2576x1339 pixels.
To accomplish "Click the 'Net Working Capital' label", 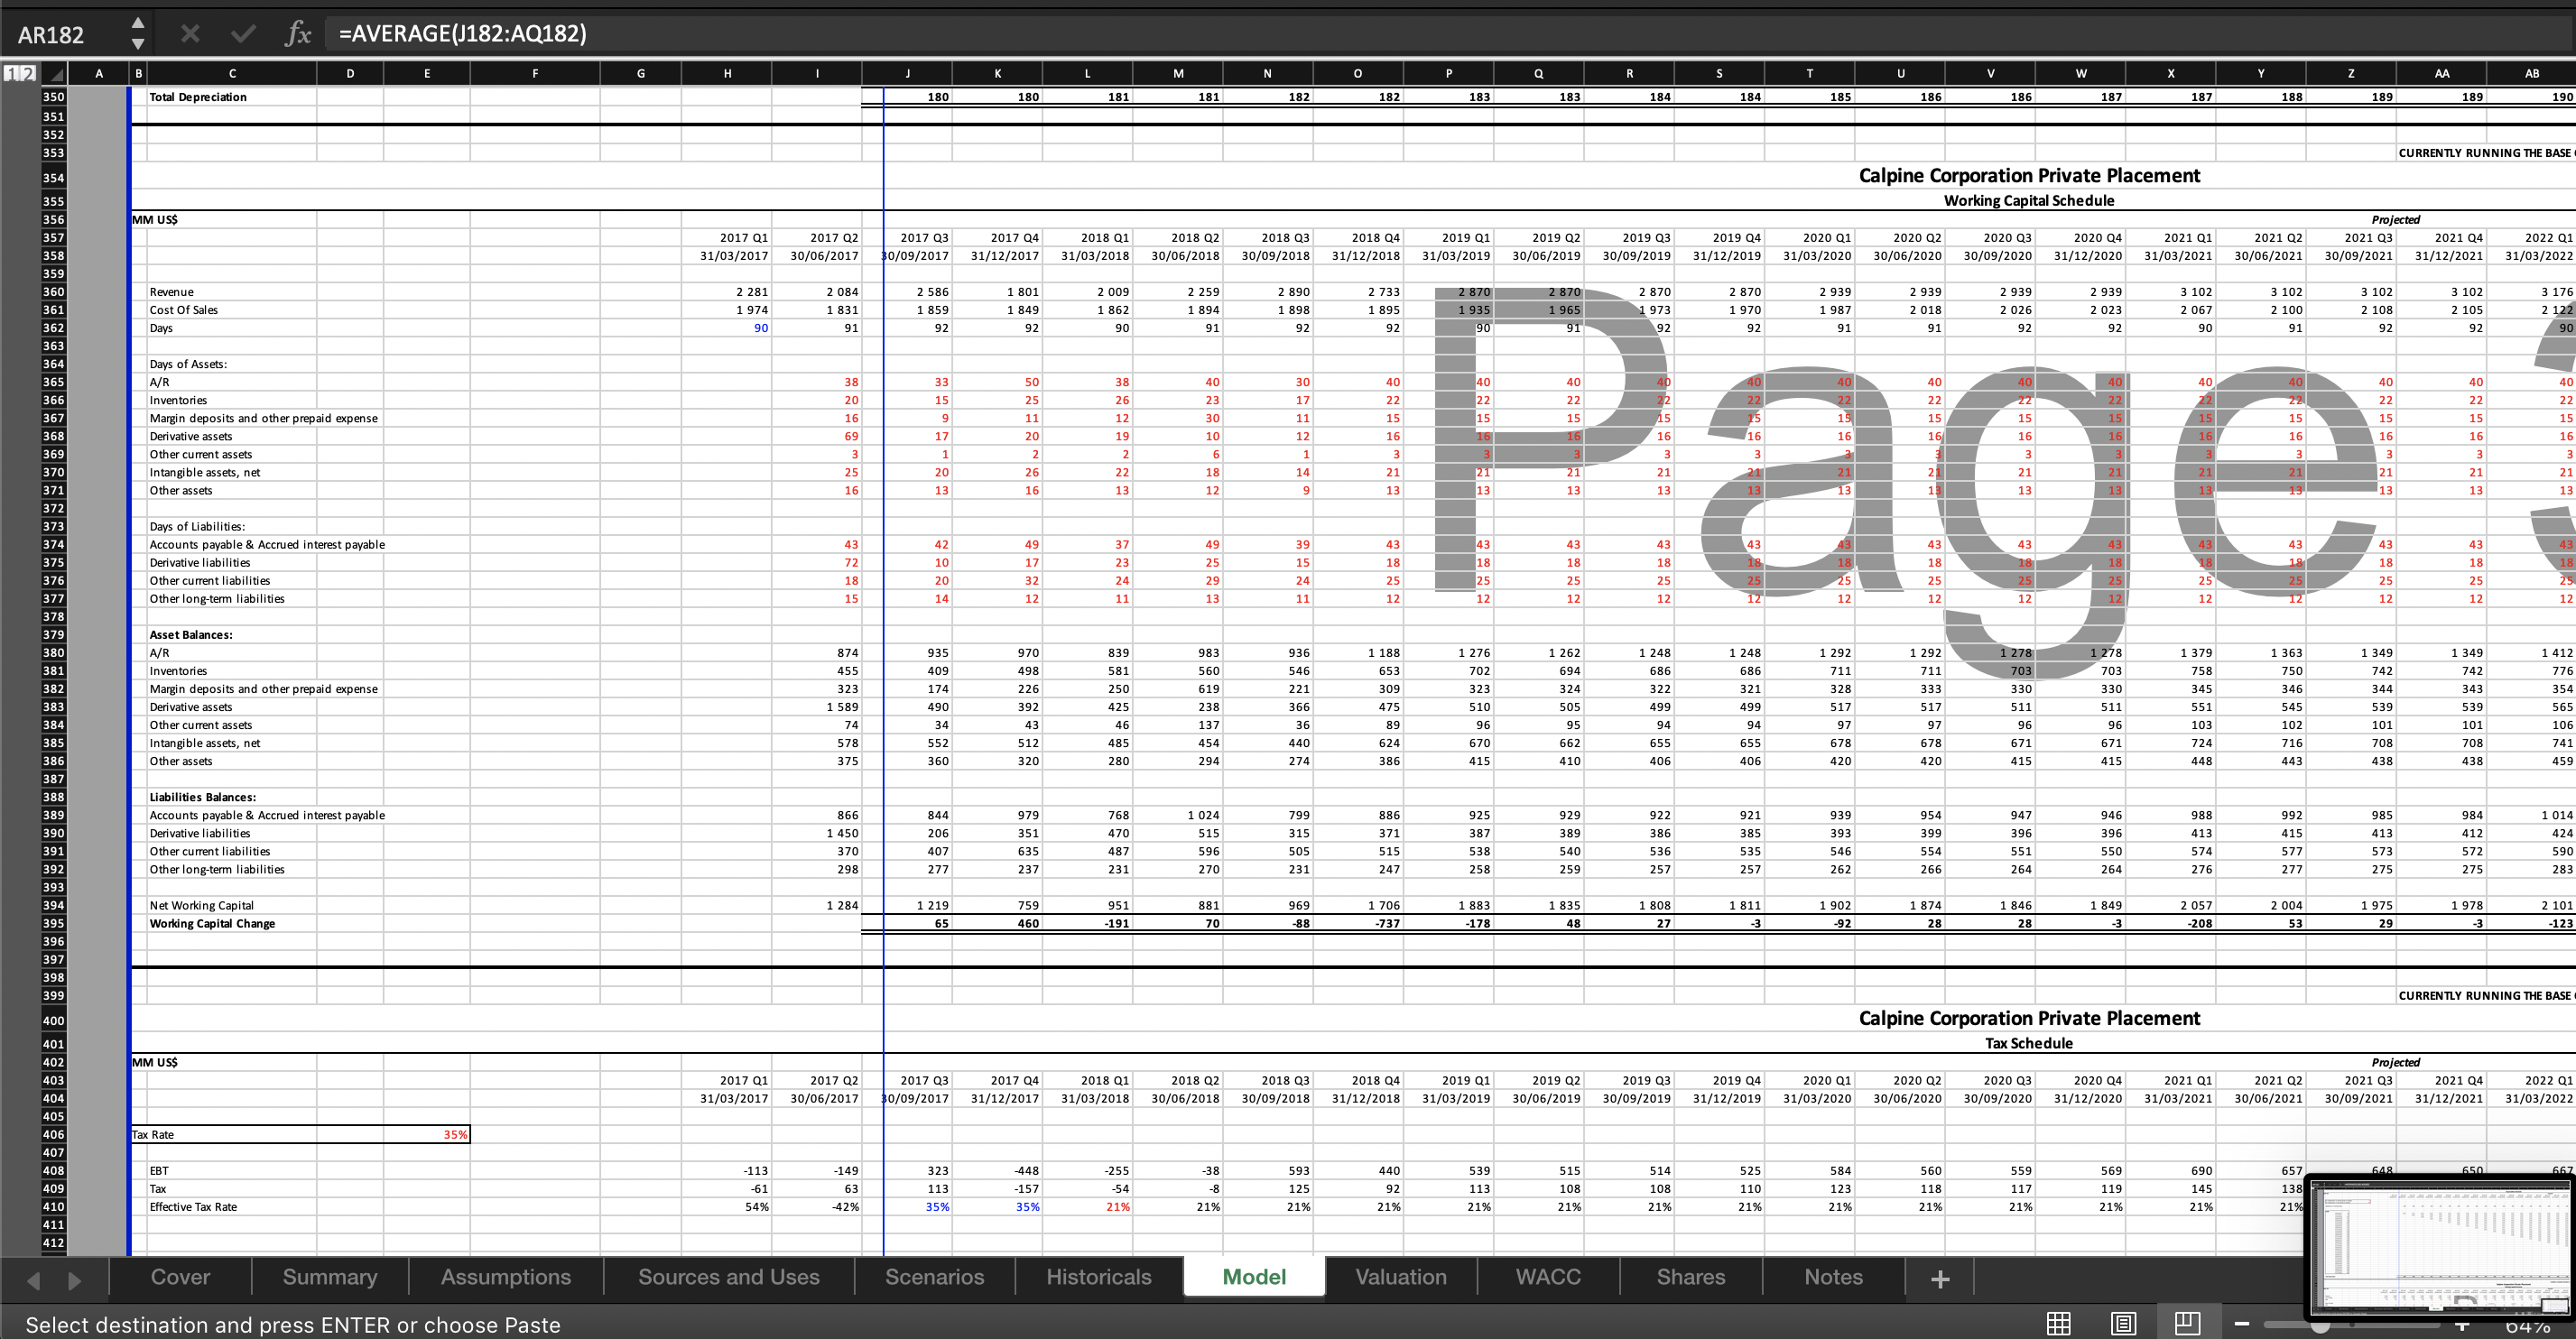I will (x=202, y=906).
